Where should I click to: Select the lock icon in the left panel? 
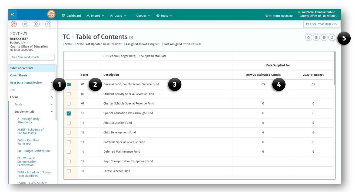[14, 24]
